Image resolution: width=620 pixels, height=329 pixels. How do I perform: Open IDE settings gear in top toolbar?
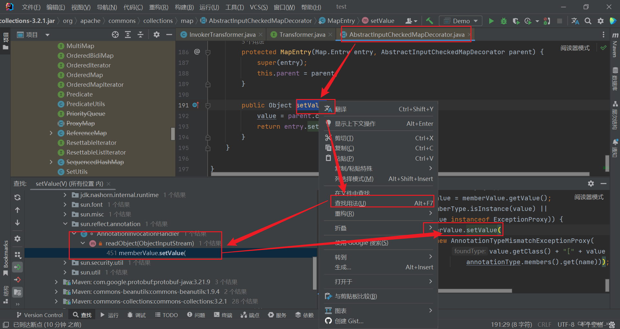tap(600, 21)
